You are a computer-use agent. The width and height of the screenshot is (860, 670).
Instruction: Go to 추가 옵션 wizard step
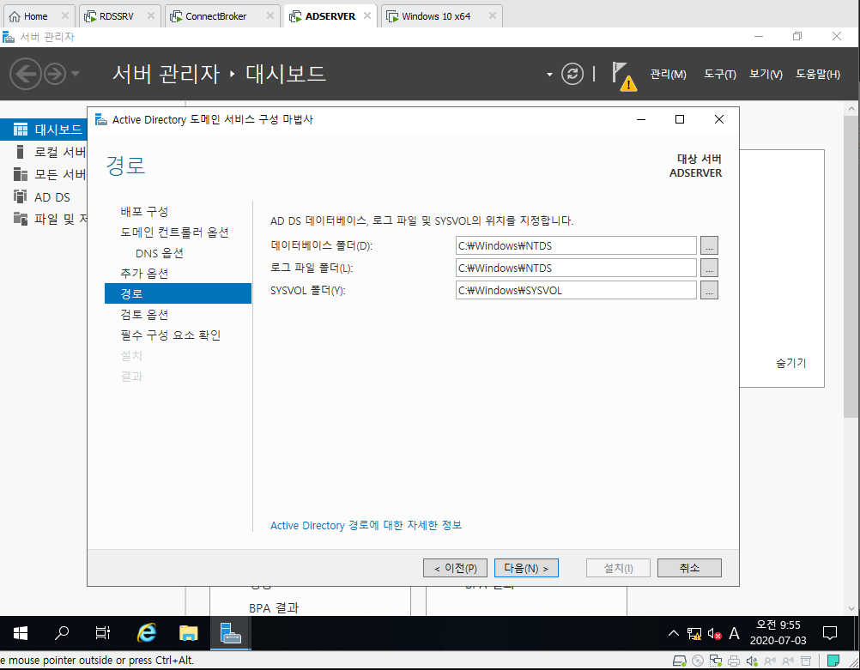point(144,274)
